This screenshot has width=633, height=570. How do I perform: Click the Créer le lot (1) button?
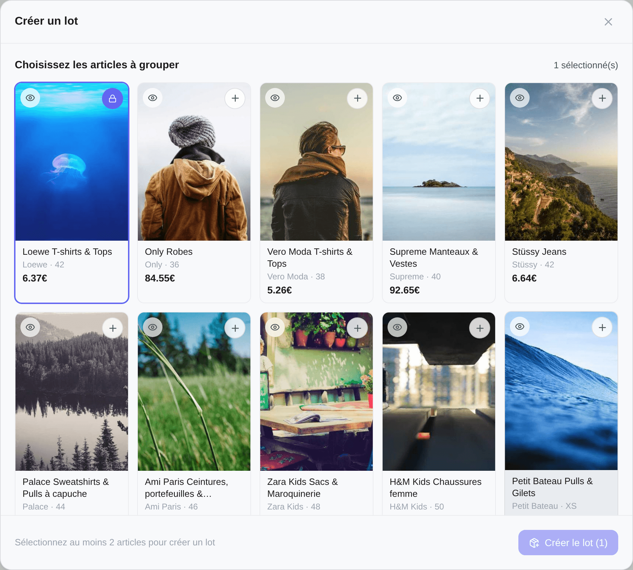[x=568, y=543]
